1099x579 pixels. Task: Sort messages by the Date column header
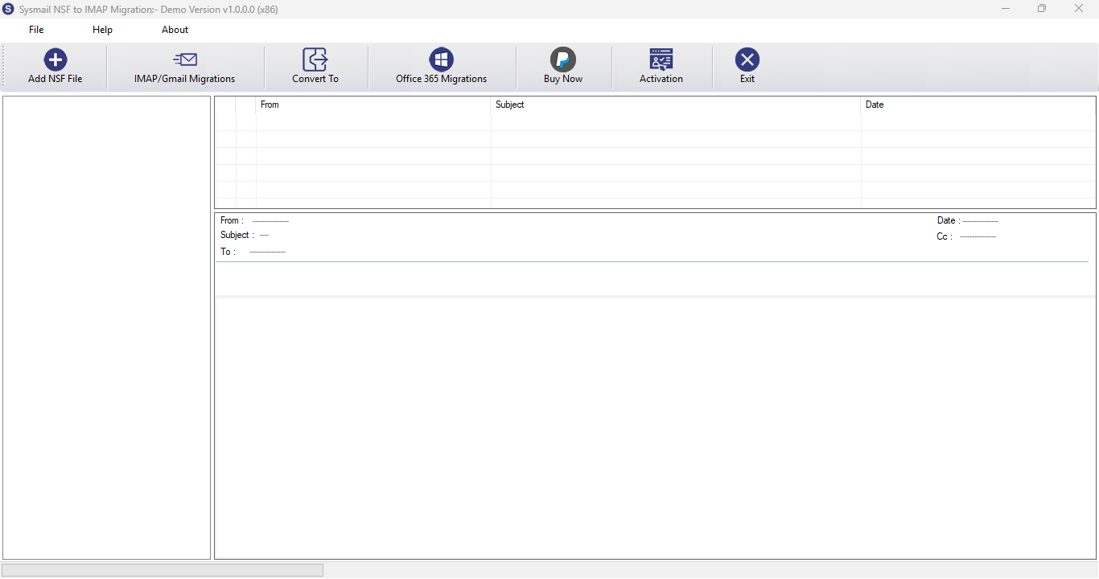[978, 105]
